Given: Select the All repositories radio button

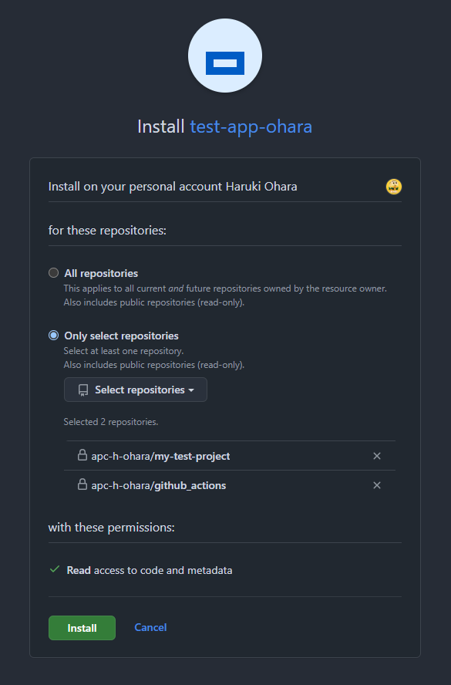Looking at the screenshot, I should [53, 273].
